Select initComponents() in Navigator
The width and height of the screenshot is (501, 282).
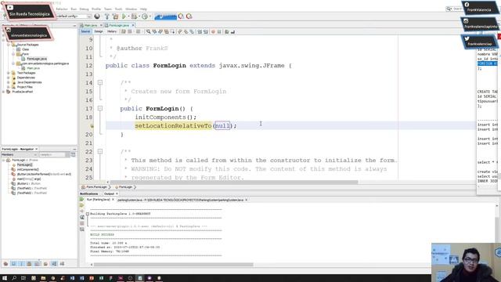pyautogui.click(x=28, y=169)
